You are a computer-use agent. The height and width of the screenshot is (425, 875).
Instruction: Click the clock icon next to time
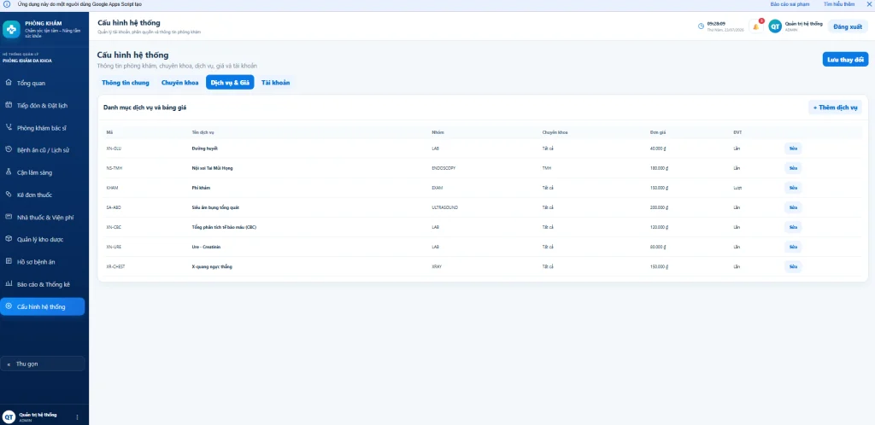[x=701, y=26]
